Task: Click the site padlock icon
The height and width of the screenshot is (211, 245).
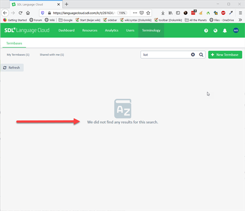Action: pos(49,13)
